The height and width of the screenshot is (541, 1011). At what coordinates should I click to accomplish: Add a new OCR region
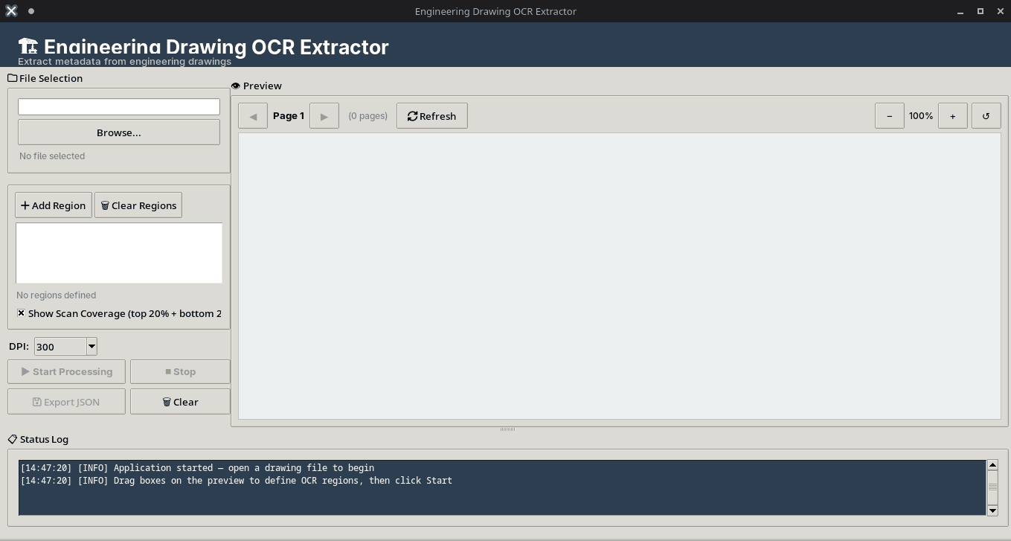click(54, 205)
